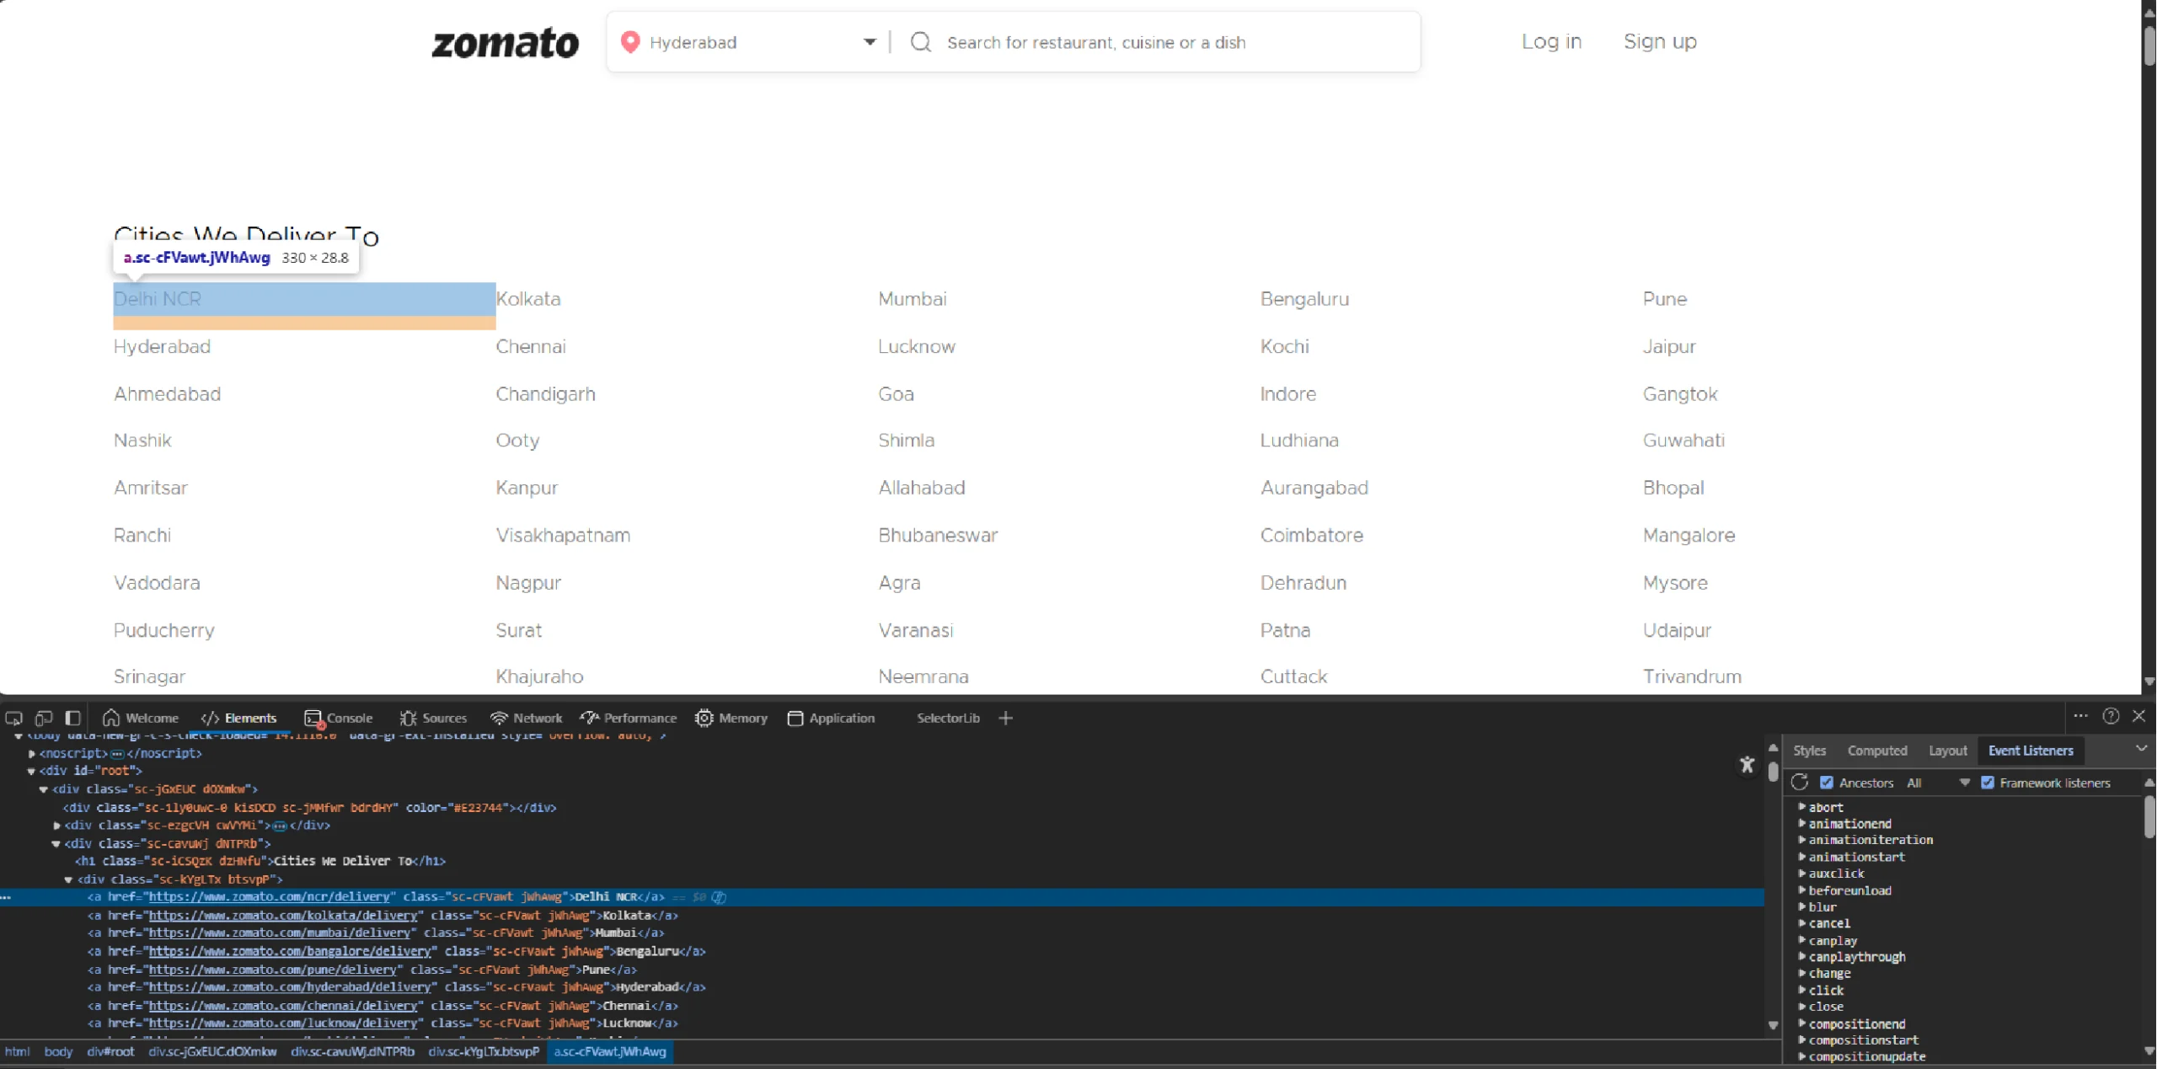Click the Zomato logo

(x=506, y=42)
